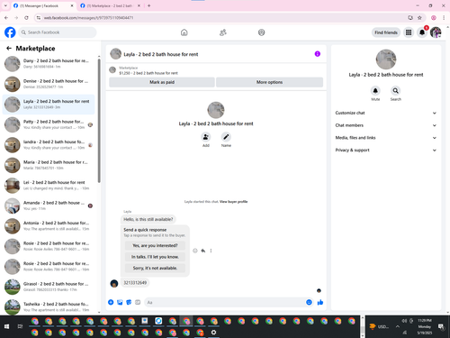Click Mark as paid button
This screenshot has height=338, width=450.
[162, 82]
